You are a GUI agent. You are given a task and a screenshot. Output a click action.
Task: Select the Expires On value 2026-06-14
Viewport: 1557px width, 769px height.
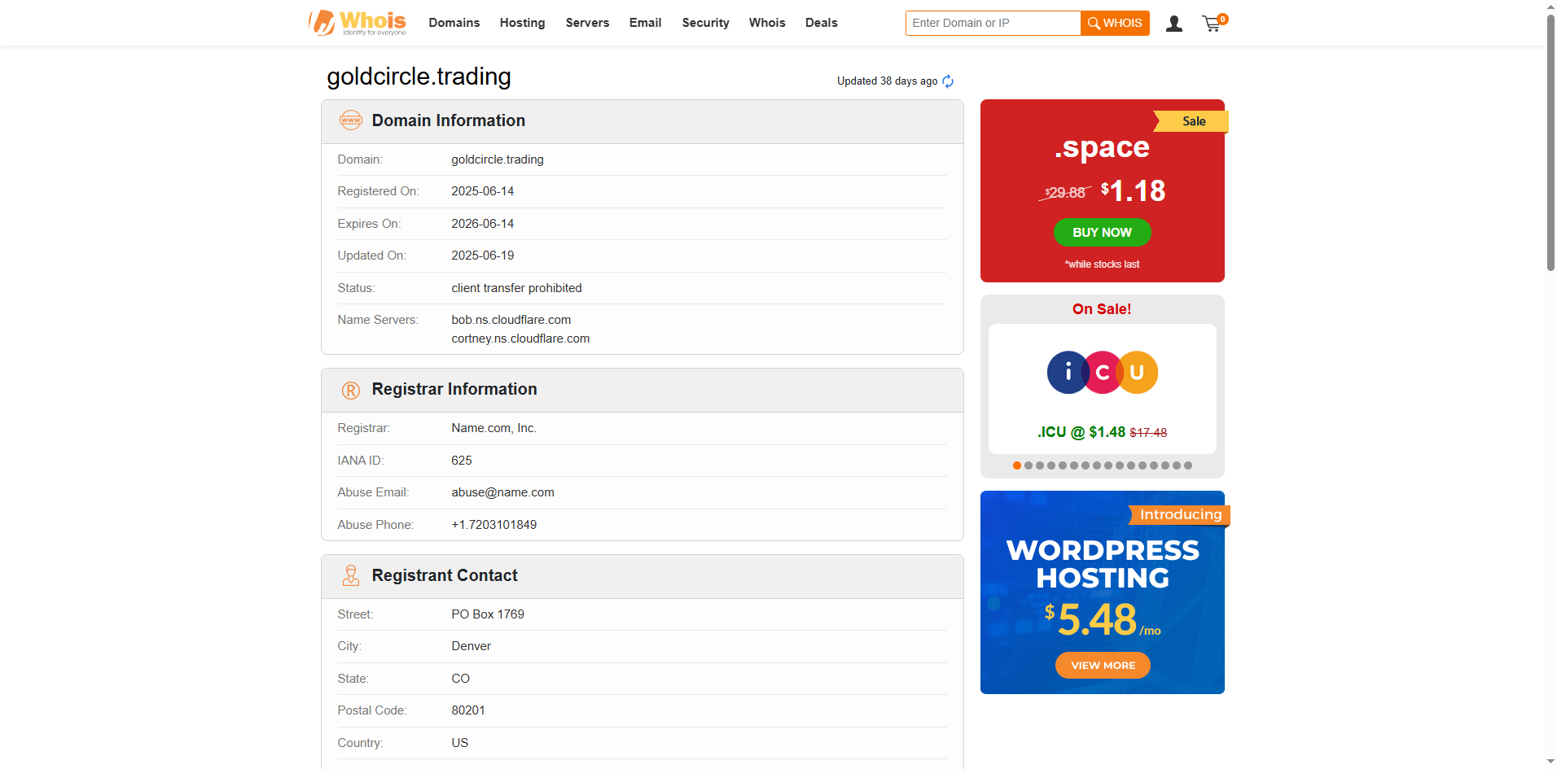point(483,224)
